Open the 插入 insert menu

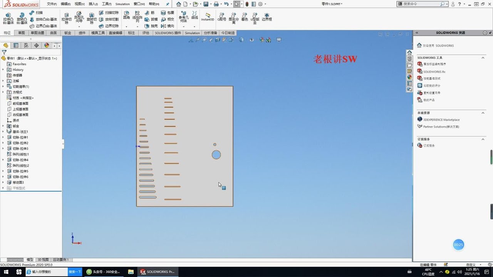pyautogui.click(x=93, y=4)
